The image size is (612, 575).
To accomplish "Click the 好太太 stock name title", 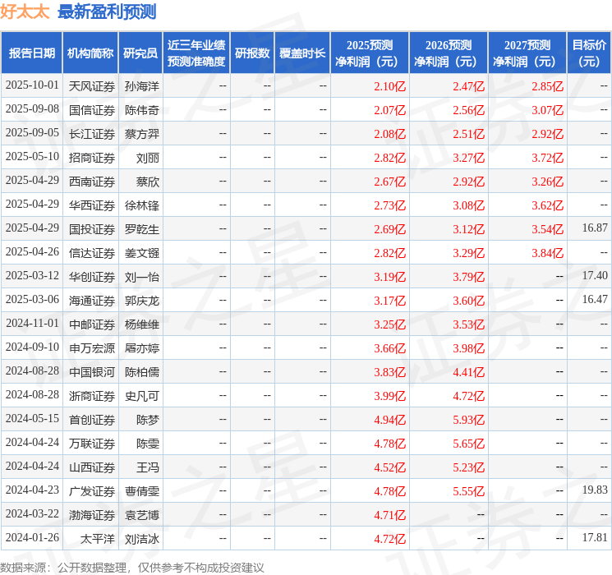I will [25, 11].
